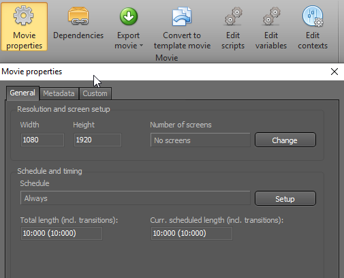Open the Dependencies tool
The width and height of the screenshot is (344, 278).
78,24
